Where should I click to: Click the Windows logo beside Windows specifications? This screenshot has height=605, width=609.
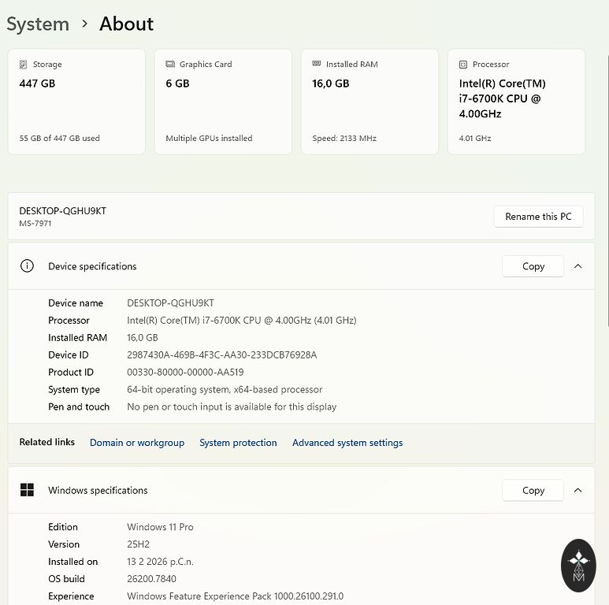click(28, 490)
